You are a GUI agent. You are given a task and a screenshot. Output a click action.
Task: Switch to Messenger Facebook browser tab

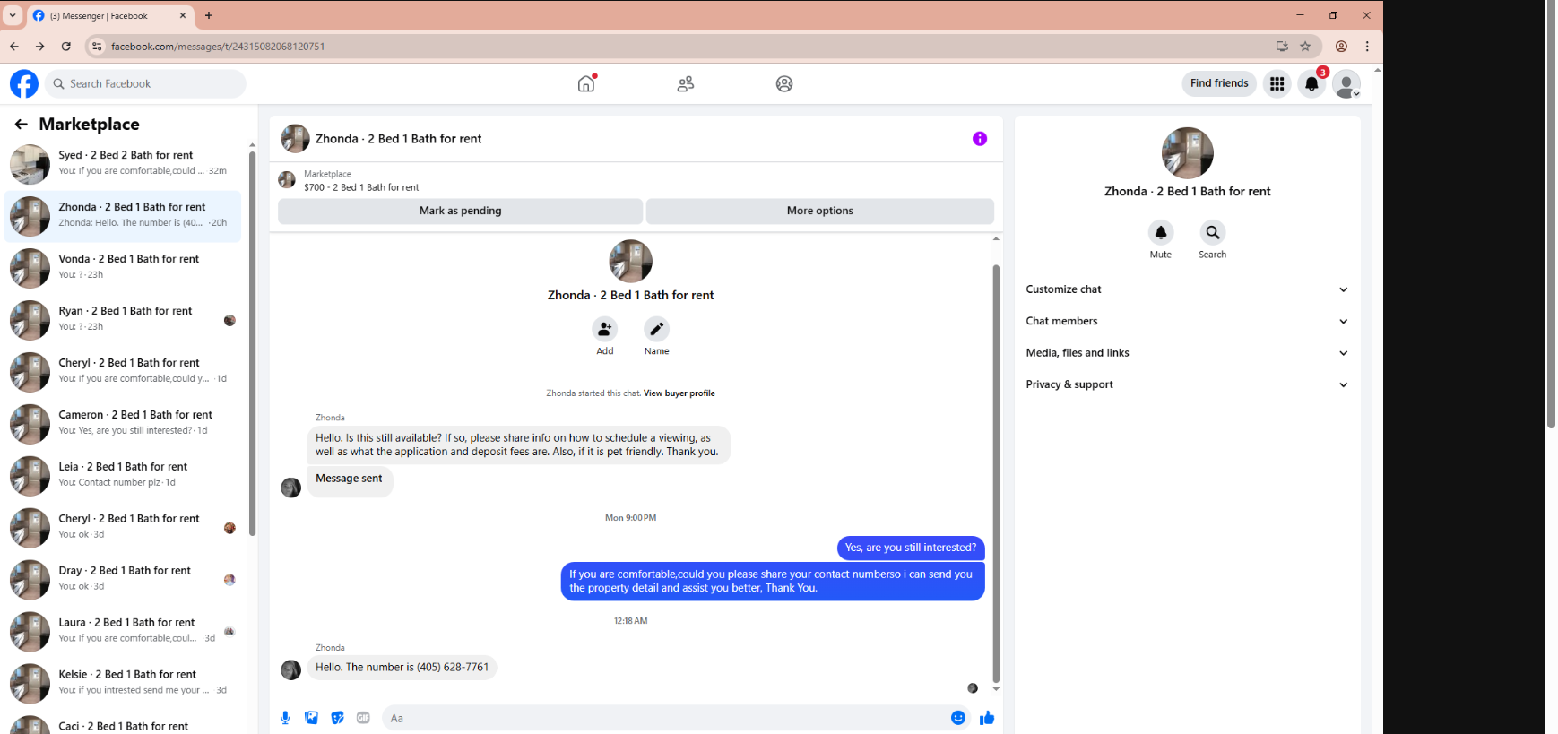pos(109,15)
